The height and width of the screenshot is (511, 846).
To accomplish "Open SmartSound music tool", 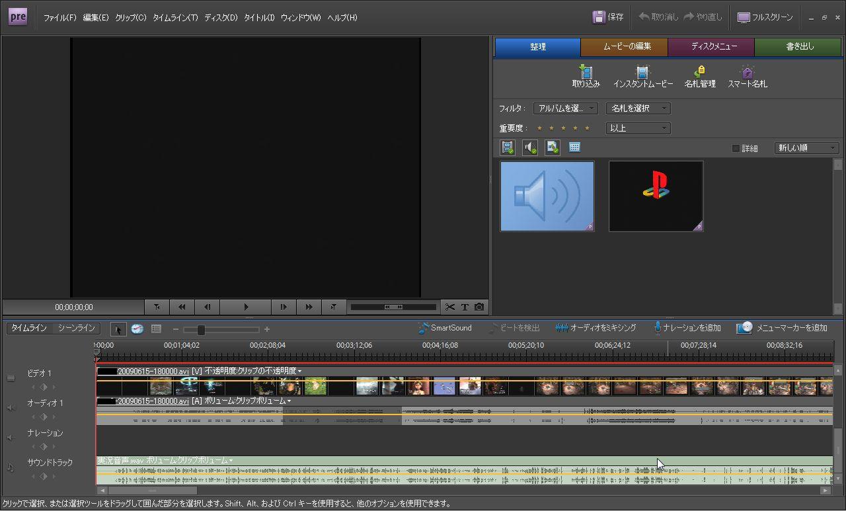I will (x=445, y=328).
